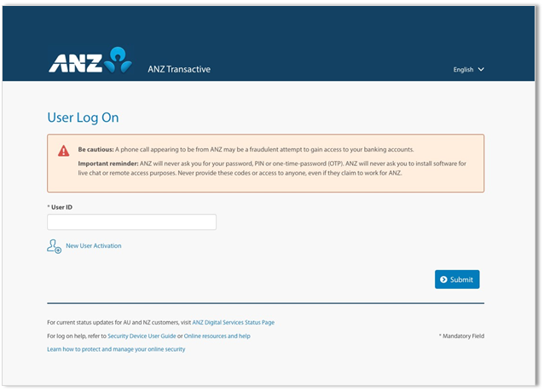Image resolution: width=544 pixels, height=391 pixels.
Task: Focus the User ID text field
Action: point(131,222)
